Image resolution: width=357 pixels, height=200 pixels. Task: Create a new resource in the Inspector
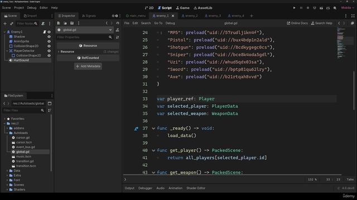(59, 23)
